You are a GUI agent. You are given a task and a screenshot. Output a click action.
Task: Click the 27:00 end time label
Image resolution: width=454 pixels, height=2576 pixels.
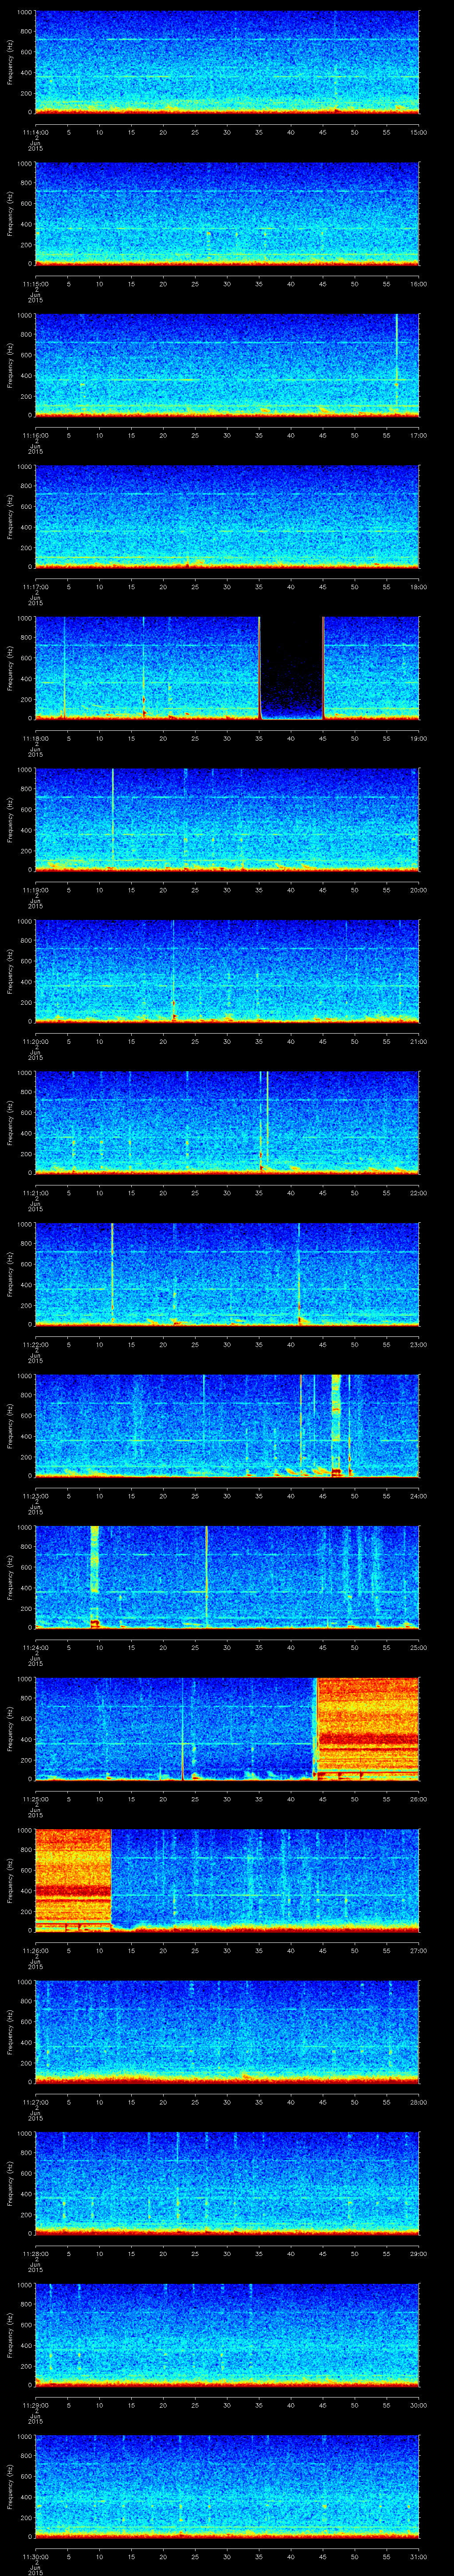coord(418,1950)
